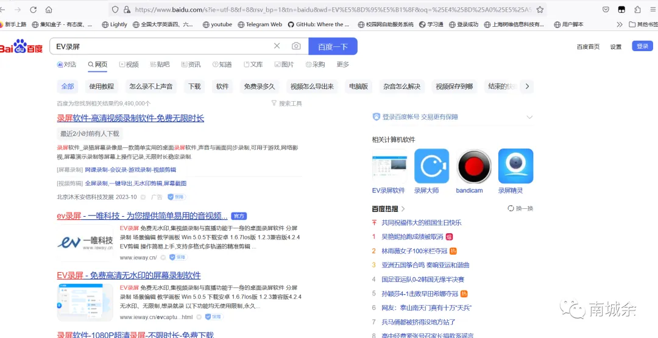This screenshot has height=338, width=658.
Task: Open the 其他书签 bookmarks folder
Action: (644, 24)
